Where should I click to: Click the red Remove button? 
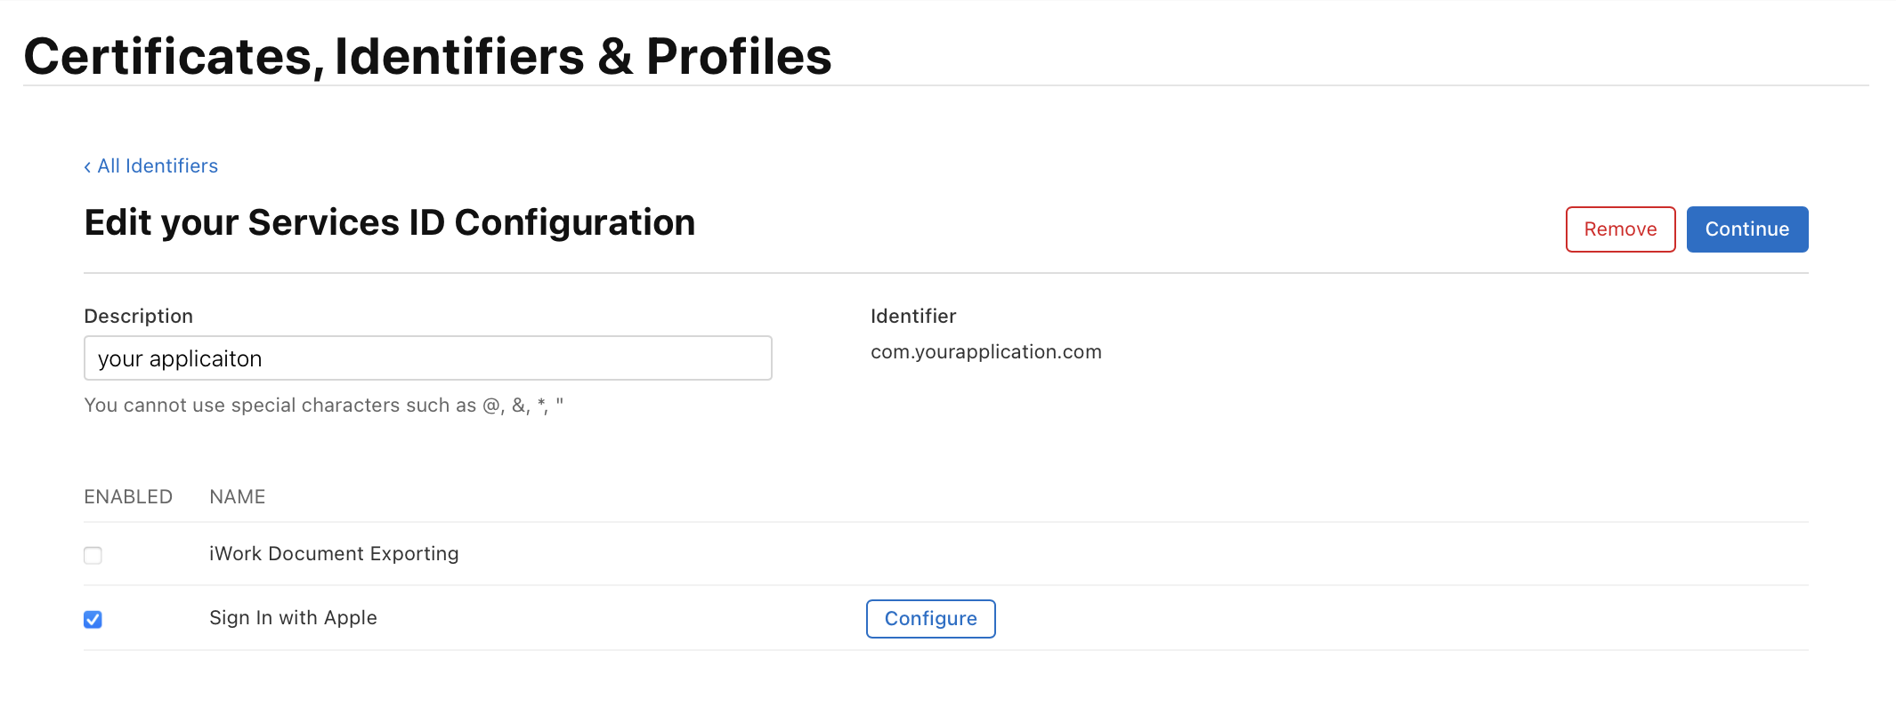coord(1620,229)
